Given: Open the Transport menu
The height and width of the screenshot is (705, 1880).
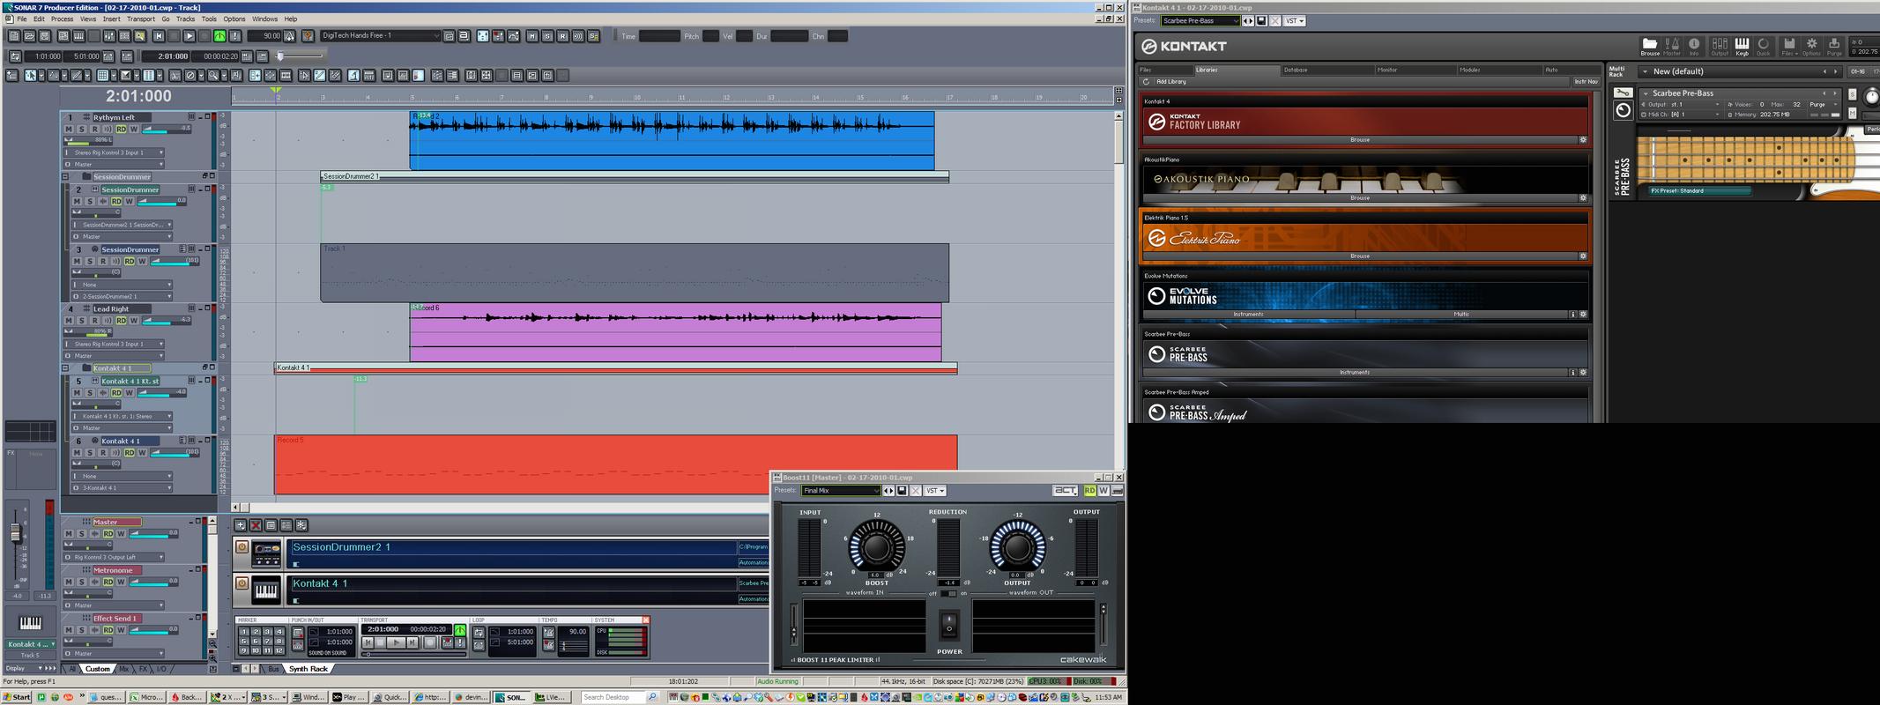Looking at the screenshot, I should click(141, 19).
